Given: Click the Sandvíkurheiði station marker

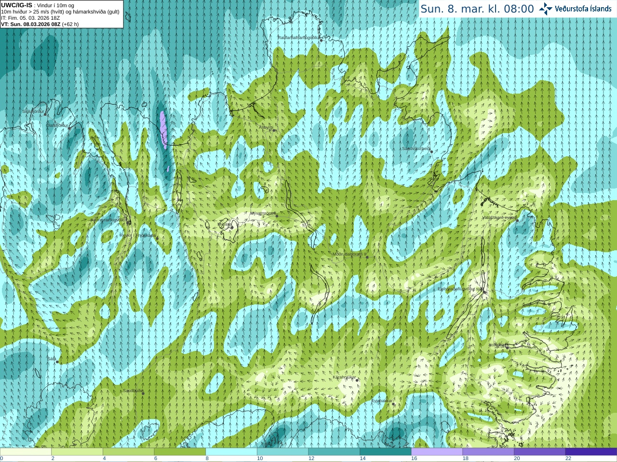Looking at the screenshot, I should [x=431, y=151].
